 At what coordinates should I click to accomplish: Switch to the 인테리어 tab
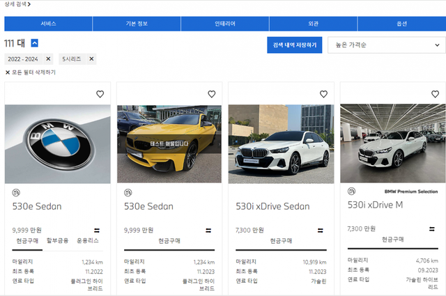pyautogui.click(x=225, y=24)
